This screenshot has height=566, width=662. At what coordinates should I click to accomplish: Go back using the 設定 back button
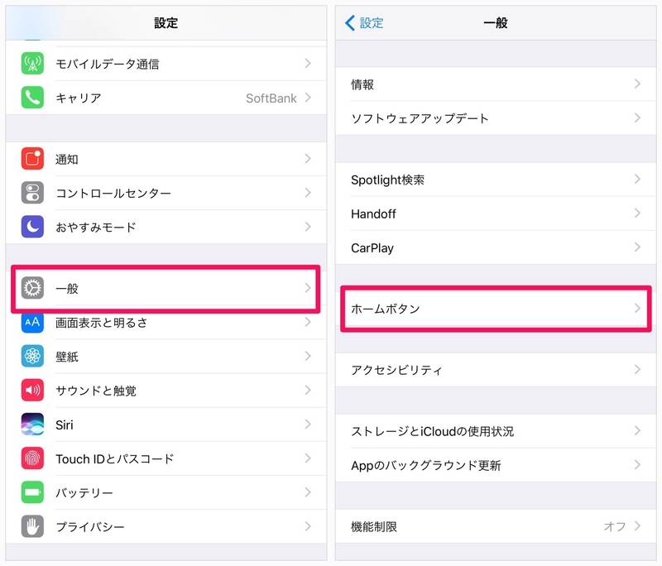(x=364, y=23)
